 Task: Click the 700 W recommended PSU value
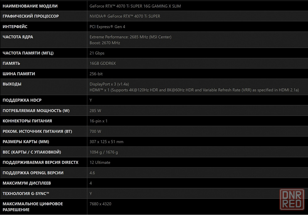point(95,131)
